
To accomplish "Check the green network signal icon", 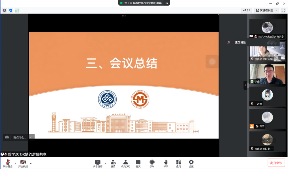I will click(x=17, y=10).
